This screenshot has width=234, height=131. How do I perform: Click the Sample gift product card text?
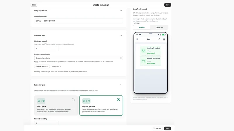coord(153,48)
